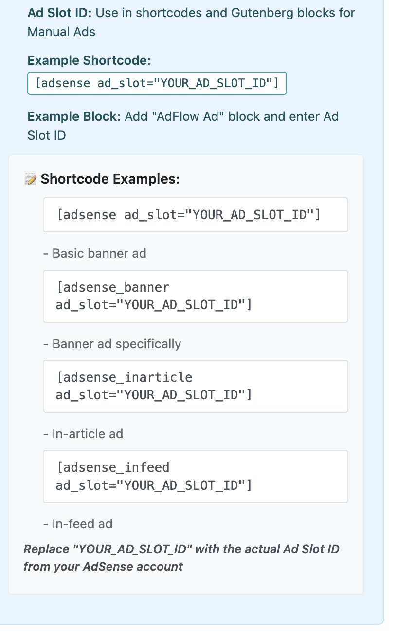Click the 'Shortcode Examples:' heading

[x=110, y=179]
